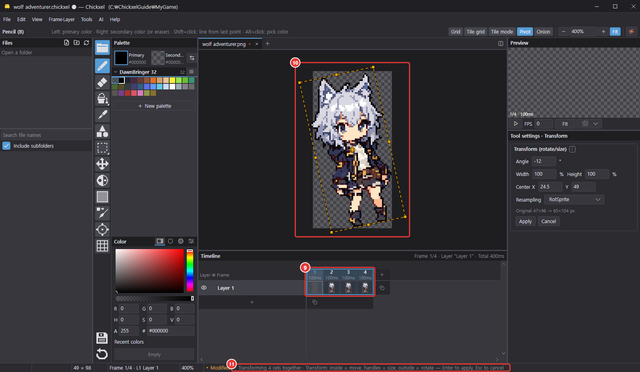Select the Shapes tool
Image resolution: width=640 pixels, height=372 pixels.
[x=102, y=131]
